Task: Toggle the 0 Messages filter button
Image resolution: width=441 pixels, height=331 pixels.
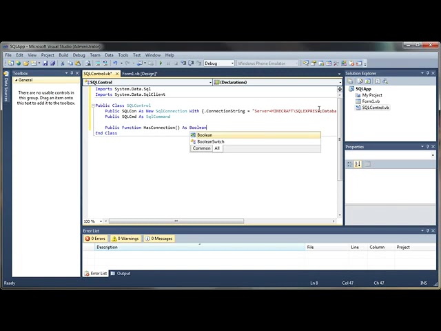Action: [x=159, y=239]
